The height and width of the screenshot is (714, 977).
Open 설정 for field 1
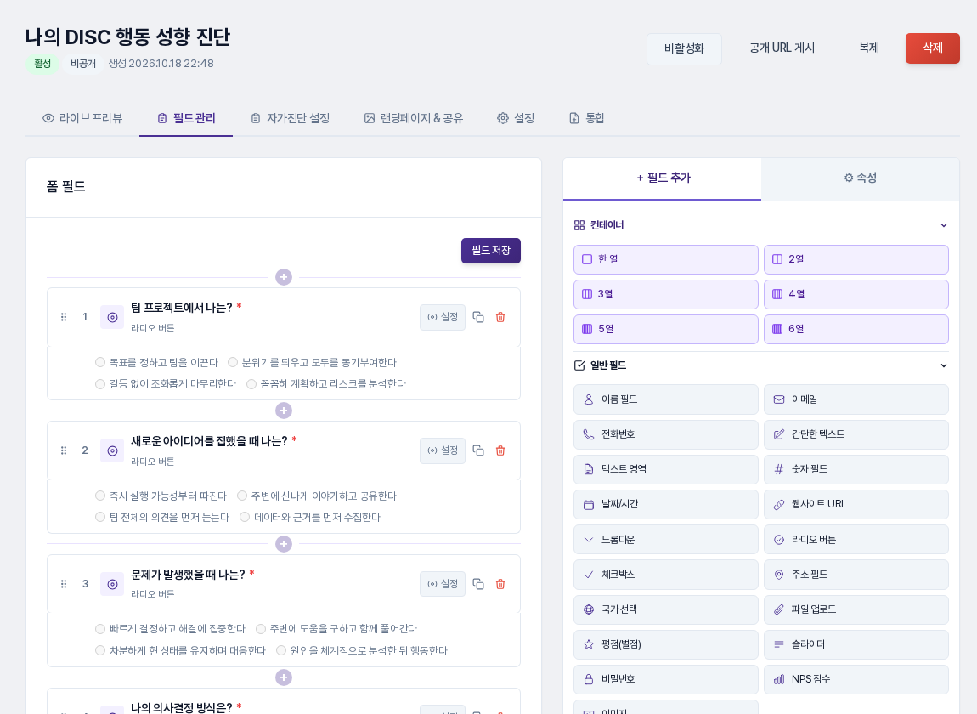click(x=443, y=317)
